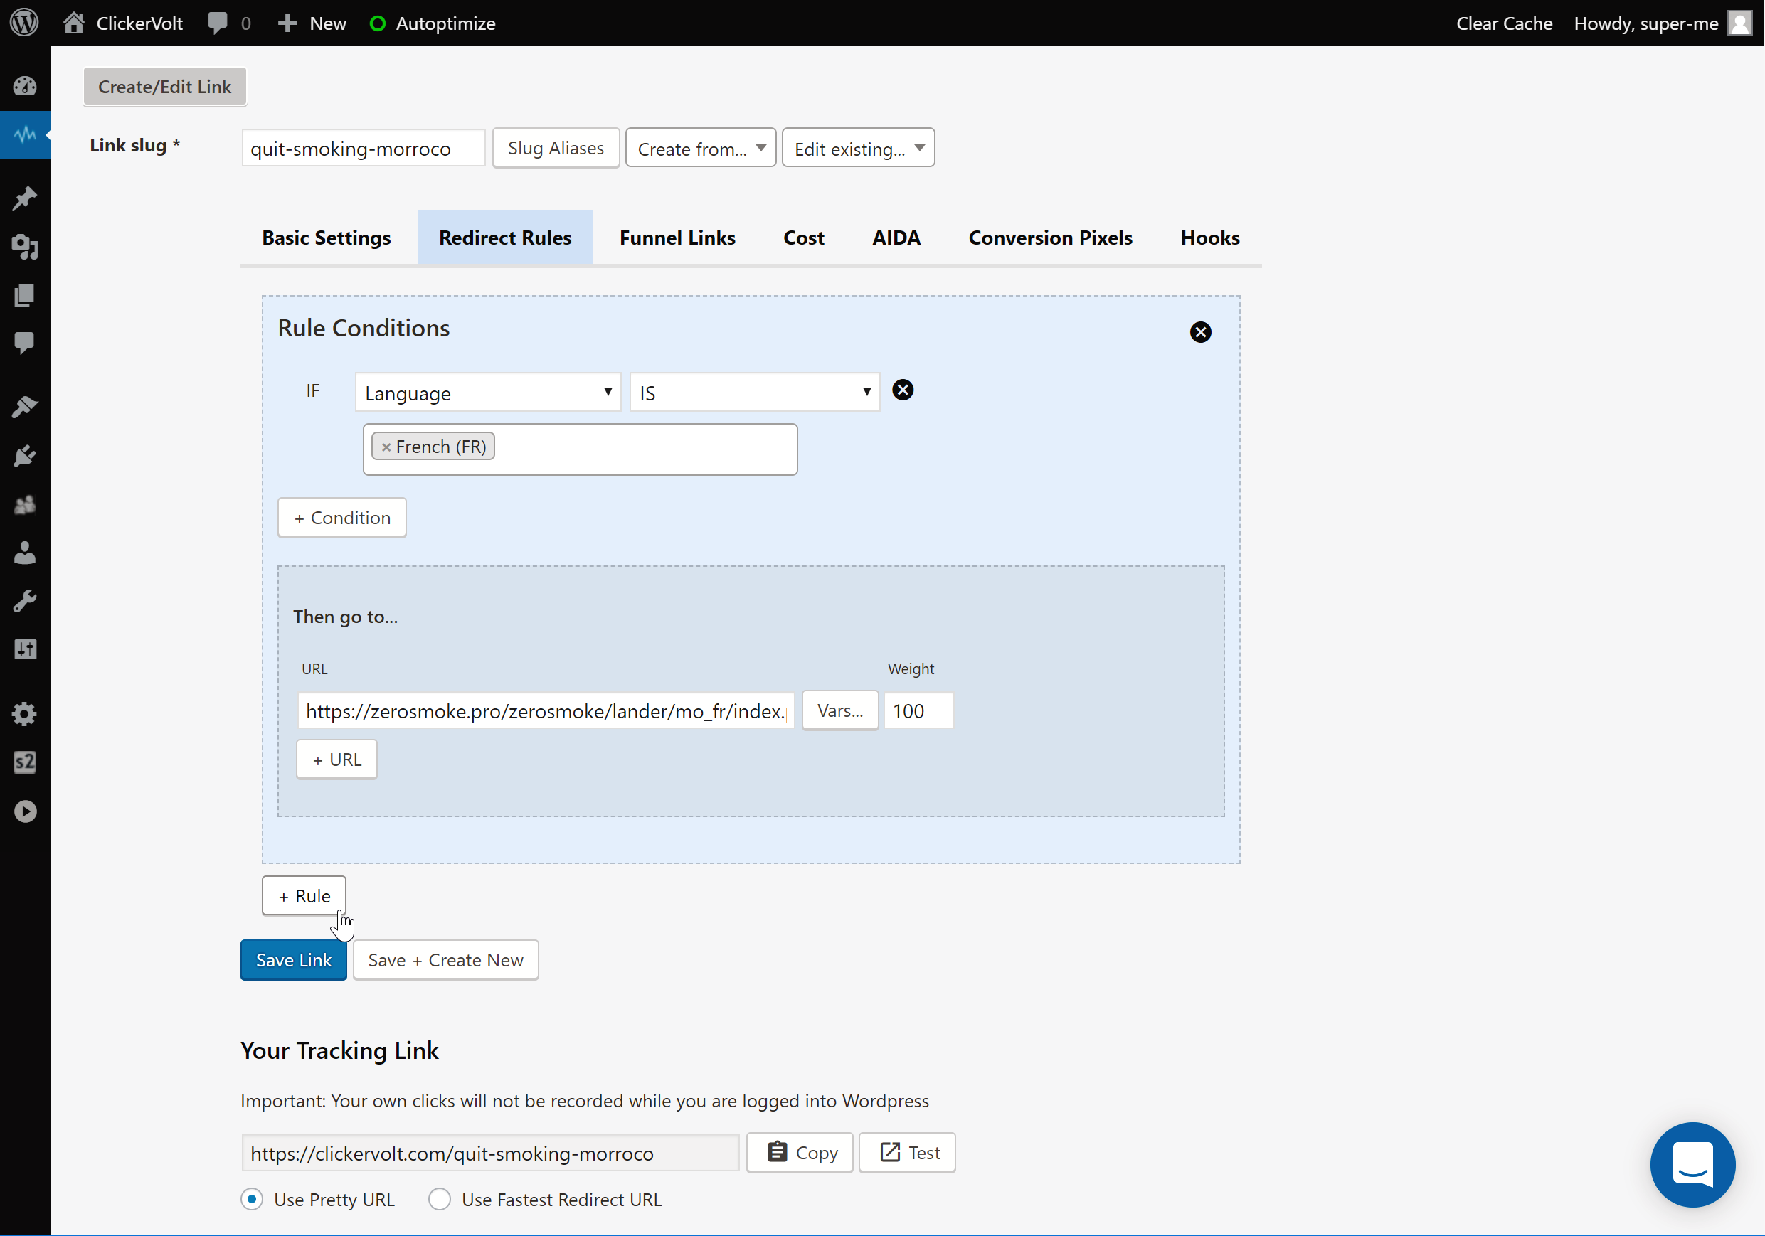Open the Hooks tab
The image size is (1765, 1236).
(1210, 238)
